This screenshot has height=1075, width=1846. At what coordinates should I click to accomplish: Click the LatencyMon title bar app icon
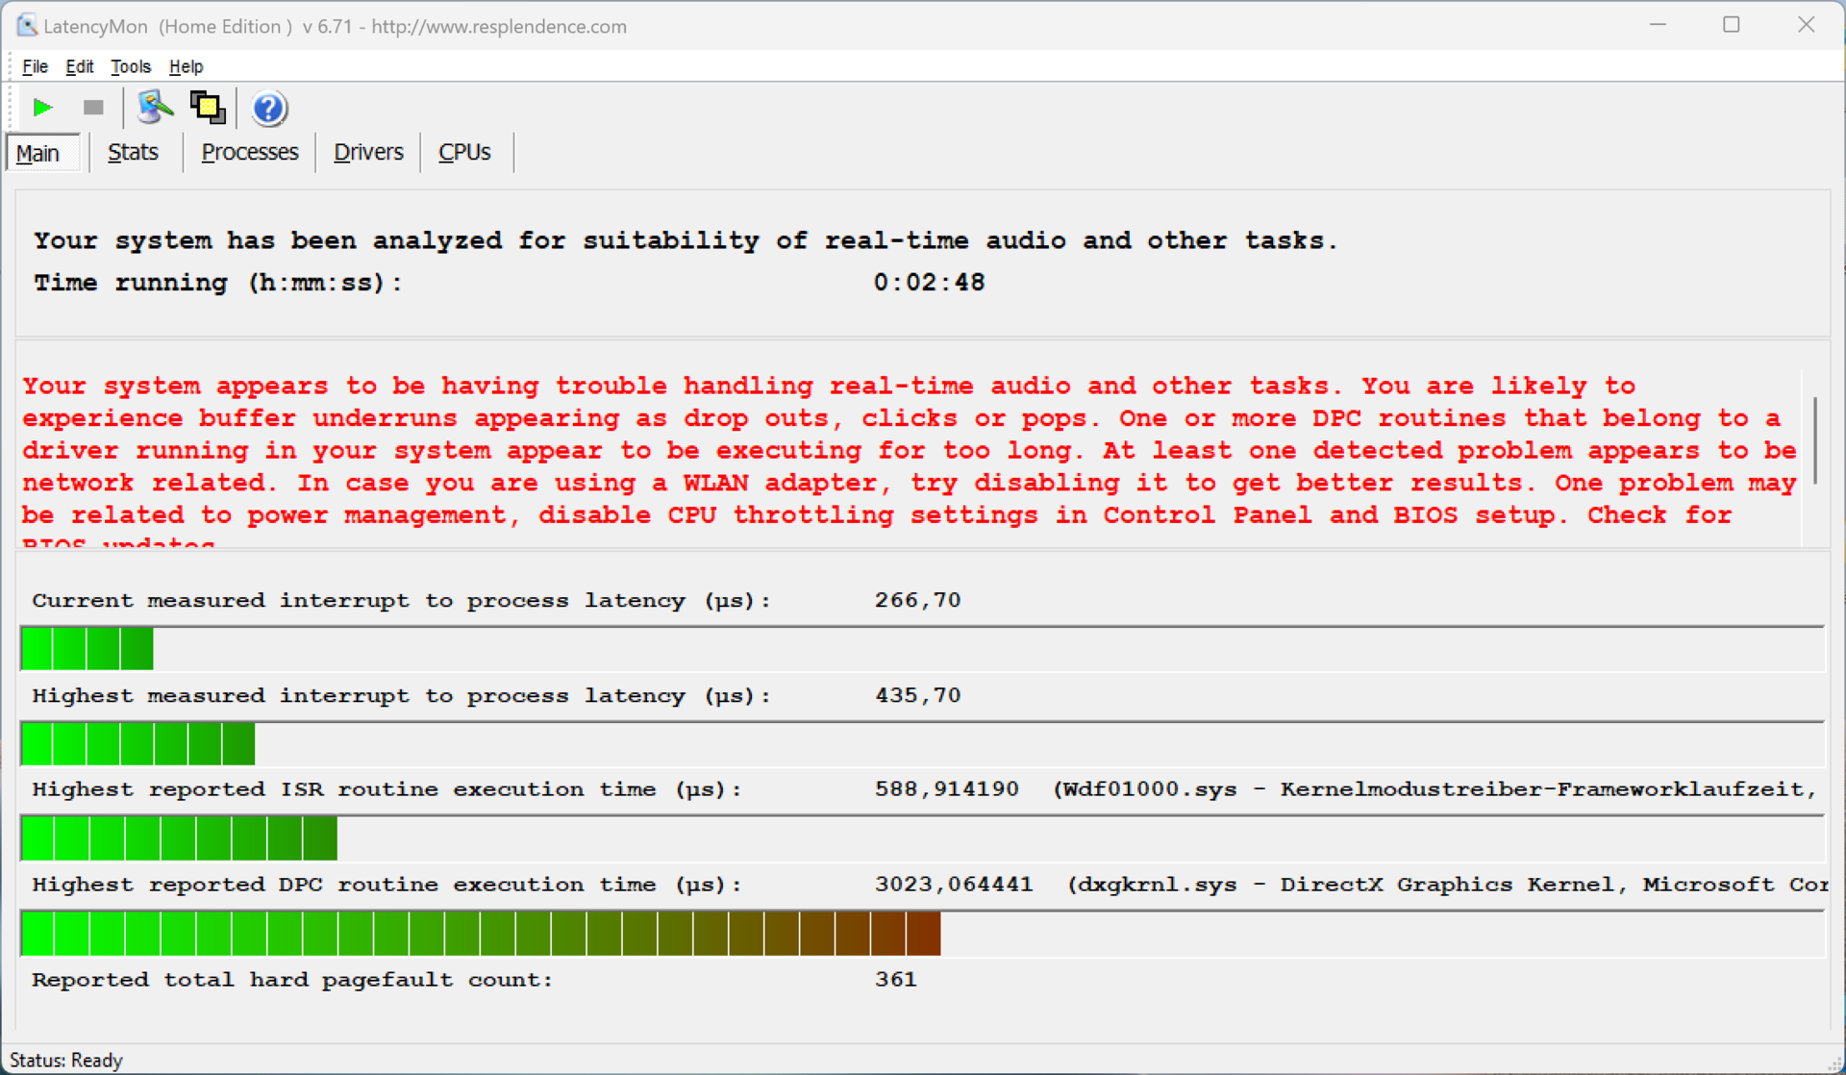(26, 26)
